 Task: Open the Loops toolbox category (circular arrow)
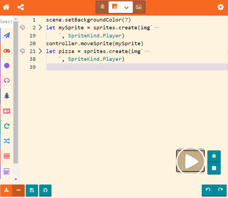pyautogui.click(x=7, y=126)
